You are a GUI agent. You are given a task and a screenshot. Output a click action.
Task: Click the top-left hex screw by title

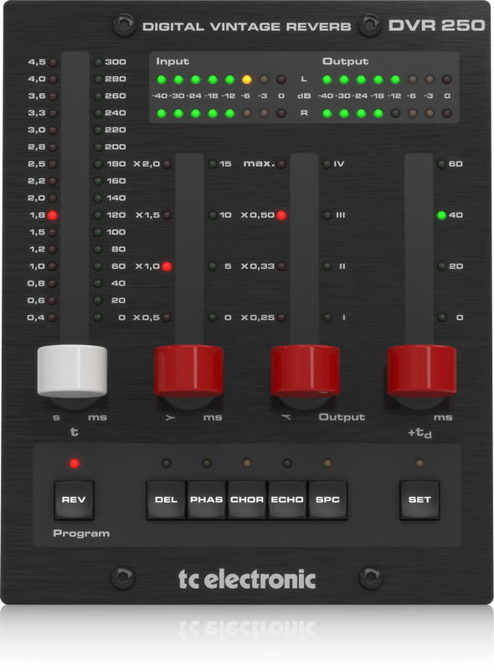click(x=124, y=25)
